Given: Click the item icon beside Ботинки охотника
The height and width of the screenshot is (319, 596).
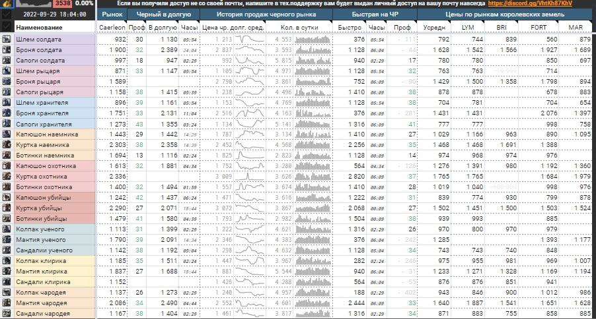Looking at the screenshot, I should [x=7, y=187].
